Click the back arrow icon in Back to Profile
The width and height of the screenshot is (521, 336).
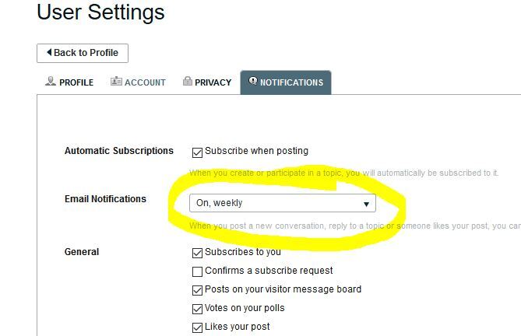[49, 53]
